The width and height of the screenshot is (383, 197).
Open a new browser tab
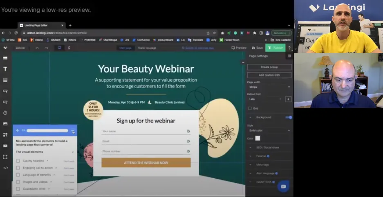coord(70,25)
